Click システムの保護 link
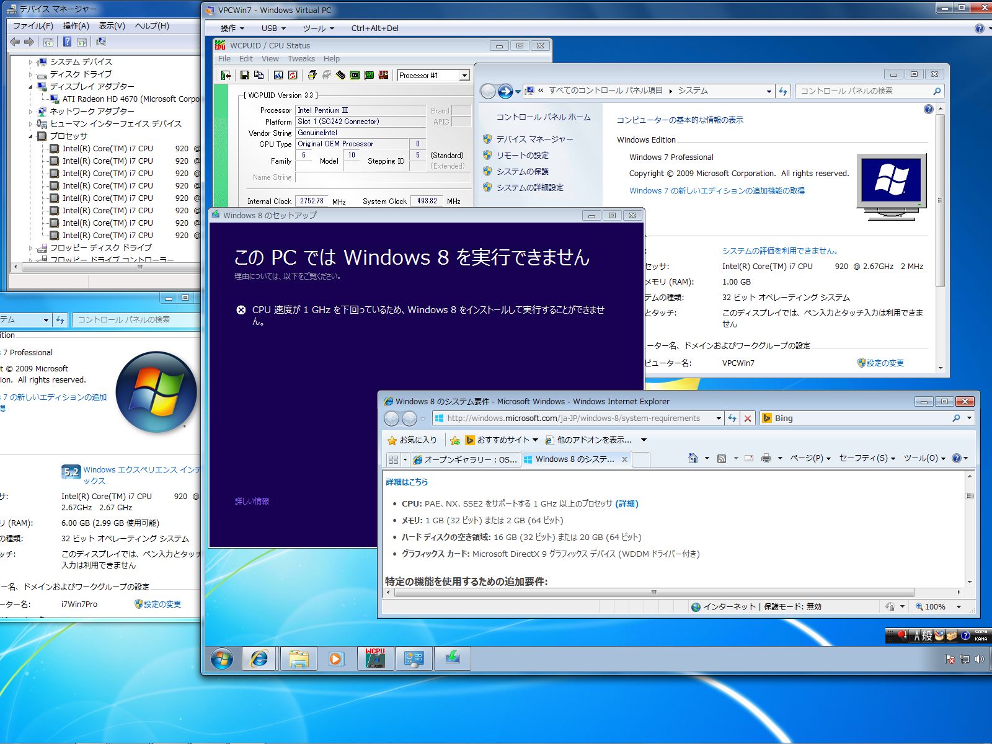Image resolution: width=992 pixels, height=744 pixels. tap(522, 172)
